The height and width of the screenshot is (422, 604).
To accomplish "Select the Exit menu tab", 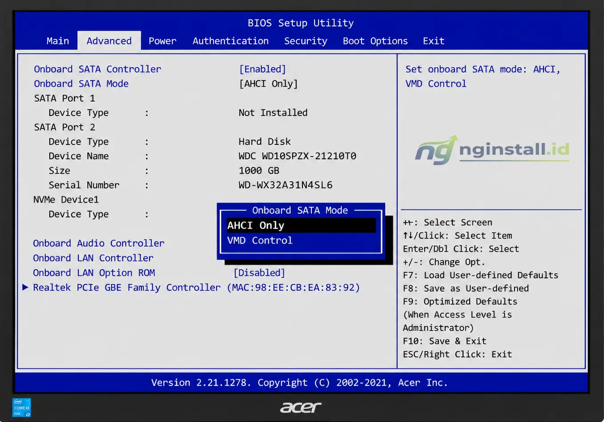I will pos(434,41).
